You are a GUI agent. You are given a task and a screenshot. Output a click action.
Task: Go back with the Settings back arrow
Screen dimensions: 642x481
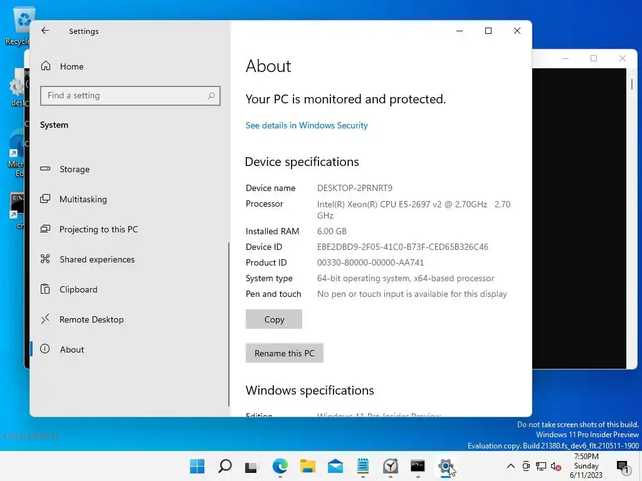45,31
